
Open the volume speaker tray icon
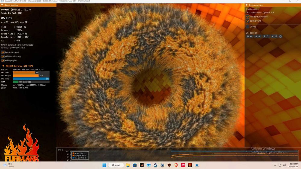click(284, 165)
